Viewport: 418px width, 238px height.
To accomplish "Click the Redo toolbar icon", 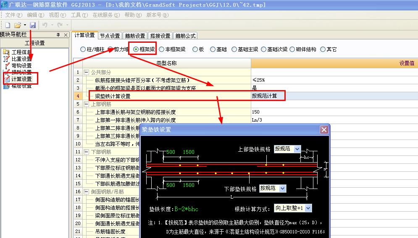I will coord(60,25).
